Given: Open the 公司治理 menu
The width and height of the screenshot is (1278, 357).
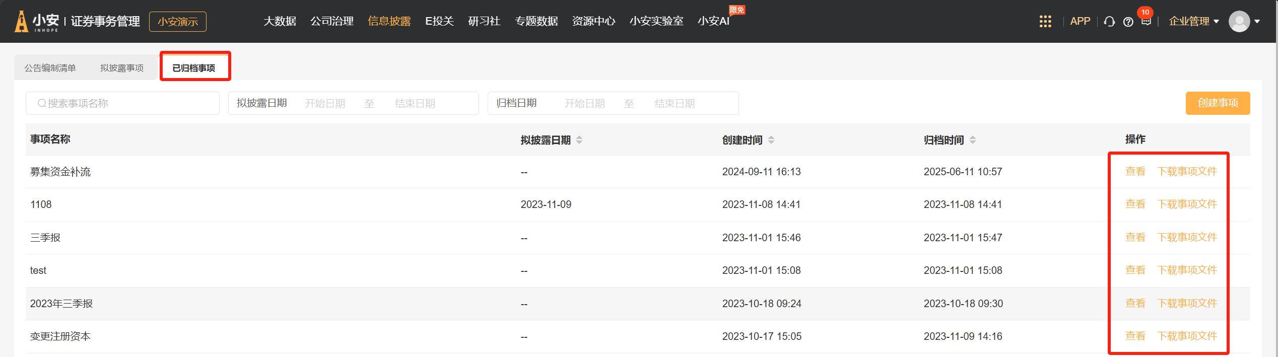Looking at the screenshot, I should coord(332,21).
